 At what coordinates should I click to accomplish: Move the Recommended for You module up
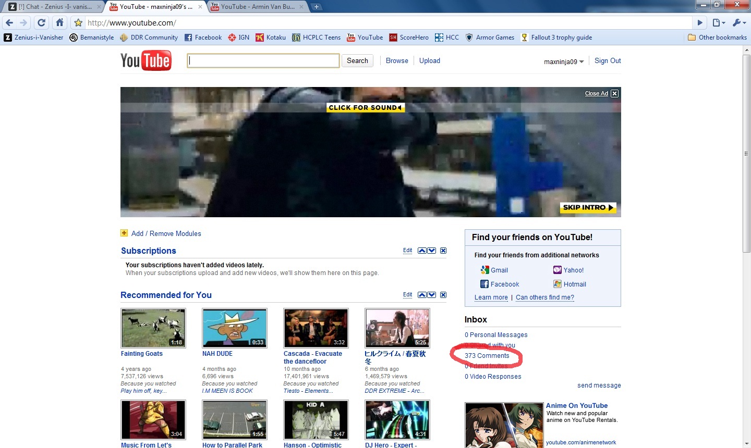[422, 295]
